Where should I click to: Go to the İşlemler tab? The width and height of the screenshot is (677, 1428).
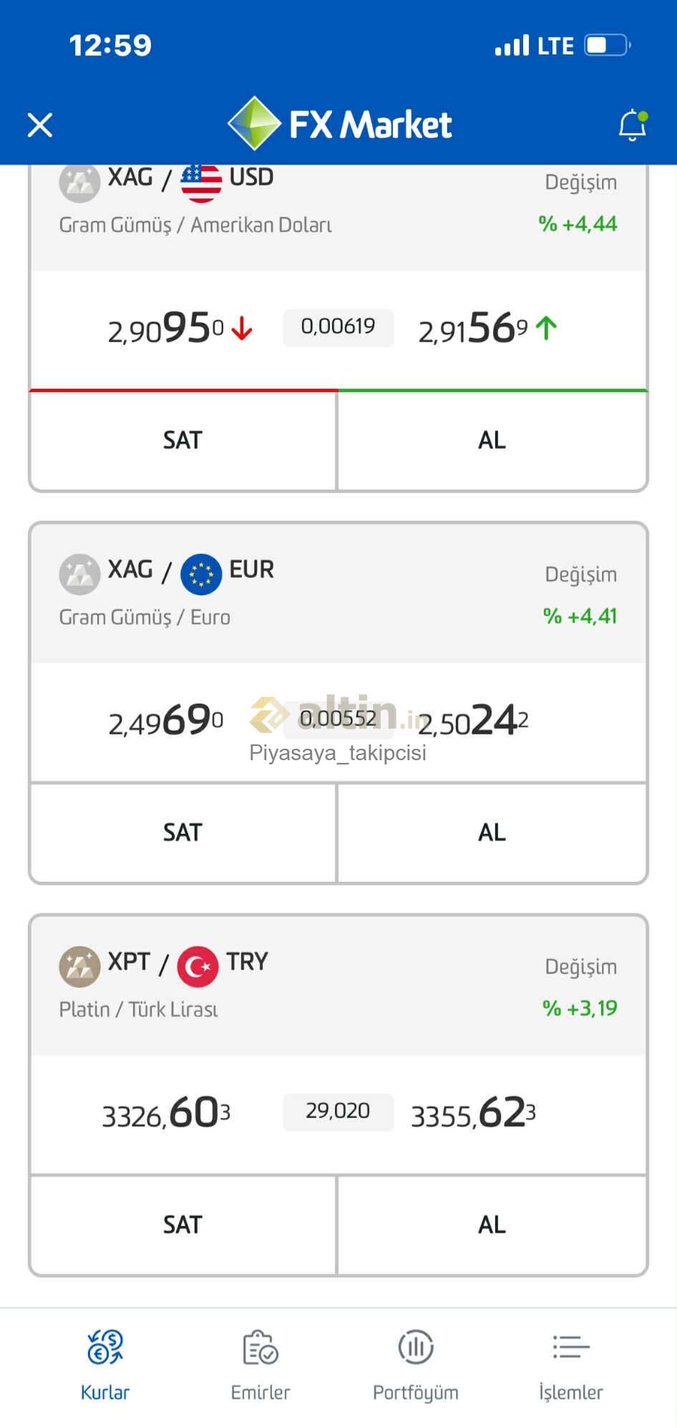(x=570, y=1365)
